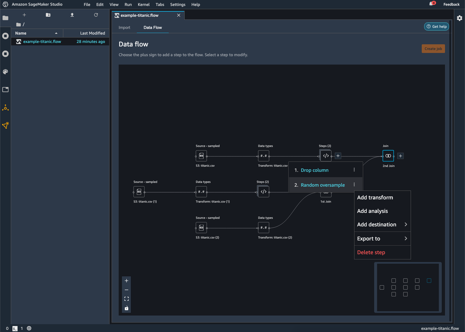Open the settings gear in right sidebar
Image resolution: width=465 pixels, height=332 pixels.
460,18
